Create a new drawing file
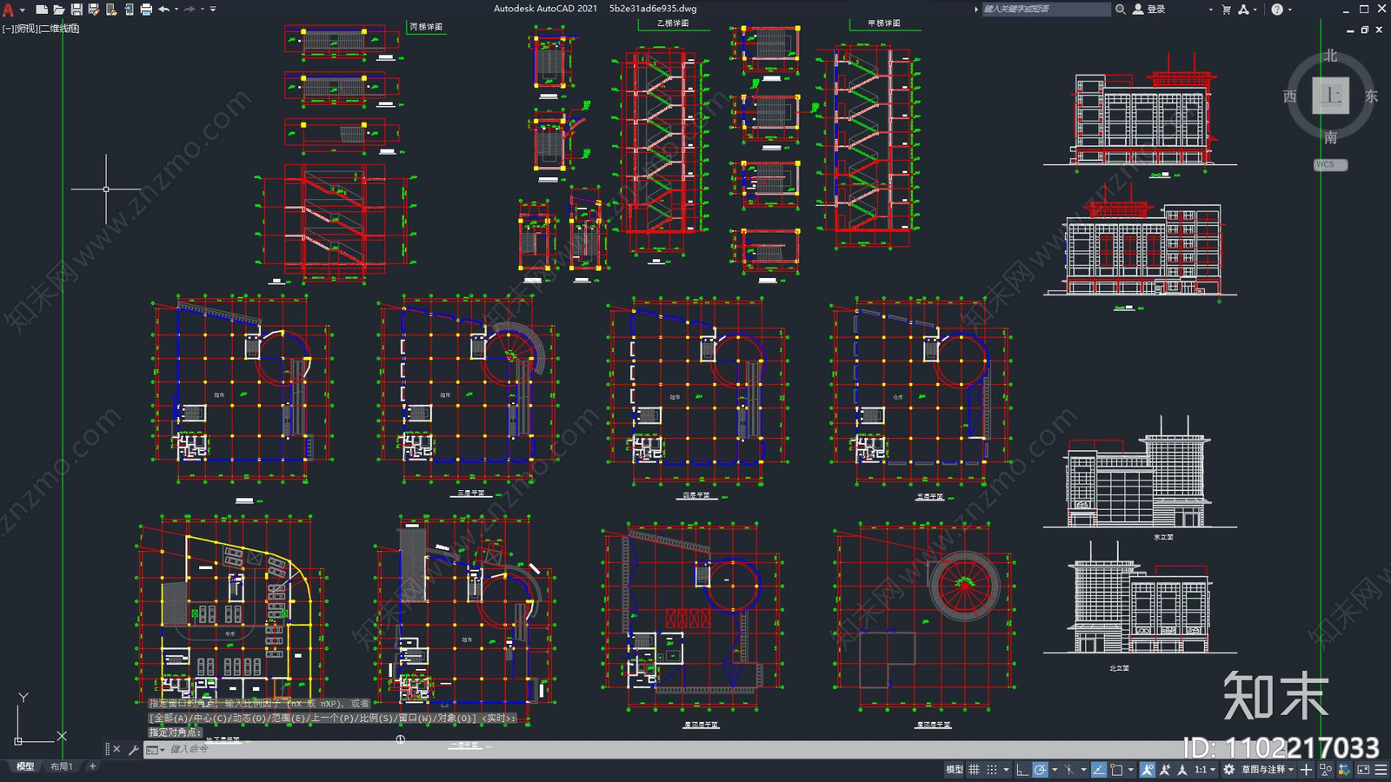The width and height of the screenshot is (1391, 782). pyautogui.click(x=41, y=9)
